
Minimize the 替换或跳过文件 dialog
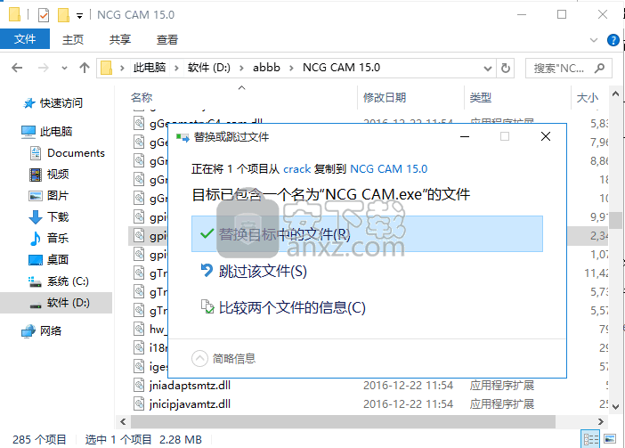[465, 136]
